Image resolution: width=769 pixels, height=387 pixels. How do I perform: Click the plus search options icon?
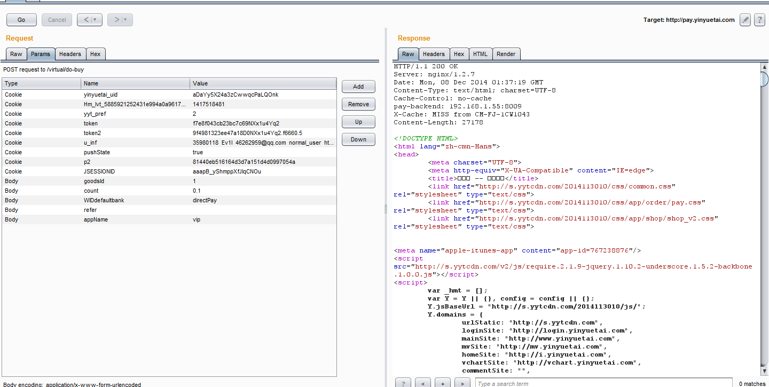pos(443,383)
